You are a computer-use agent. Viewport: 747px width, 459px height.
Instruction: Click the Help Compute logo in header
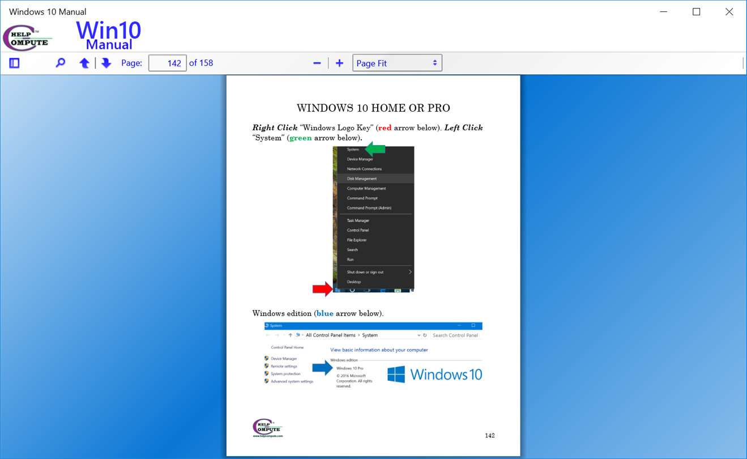[27, 39]
